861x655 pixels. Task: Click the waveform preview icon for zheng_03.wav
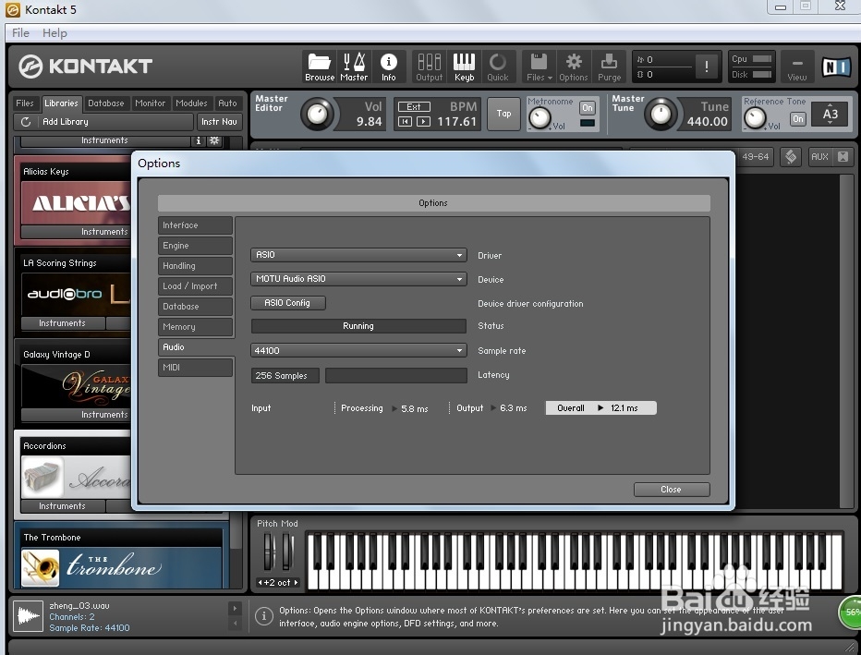pyautogui.click(x=28, y=616)
